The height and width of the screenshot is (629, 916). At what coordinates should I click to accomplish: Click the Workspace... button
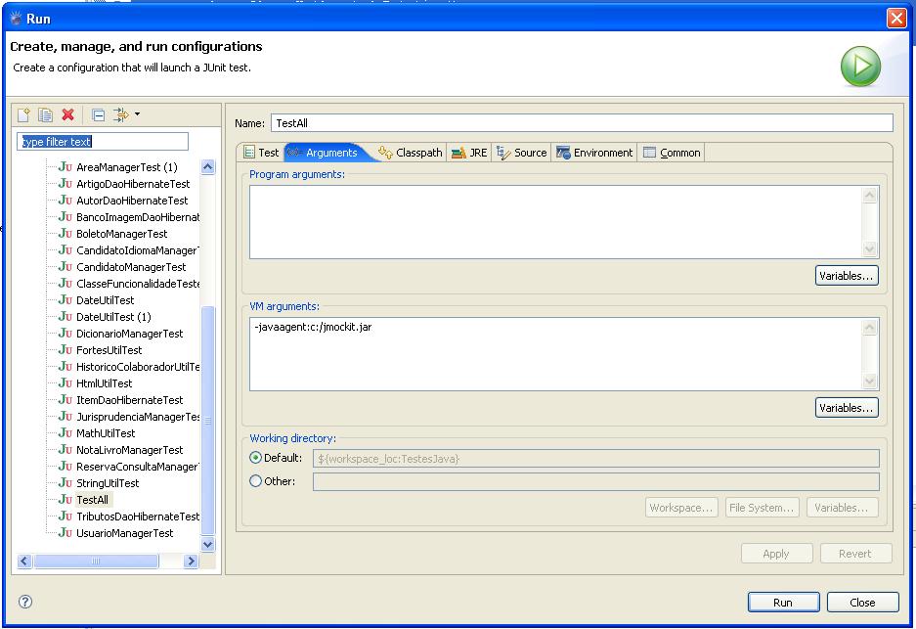[x=680, y=508]
